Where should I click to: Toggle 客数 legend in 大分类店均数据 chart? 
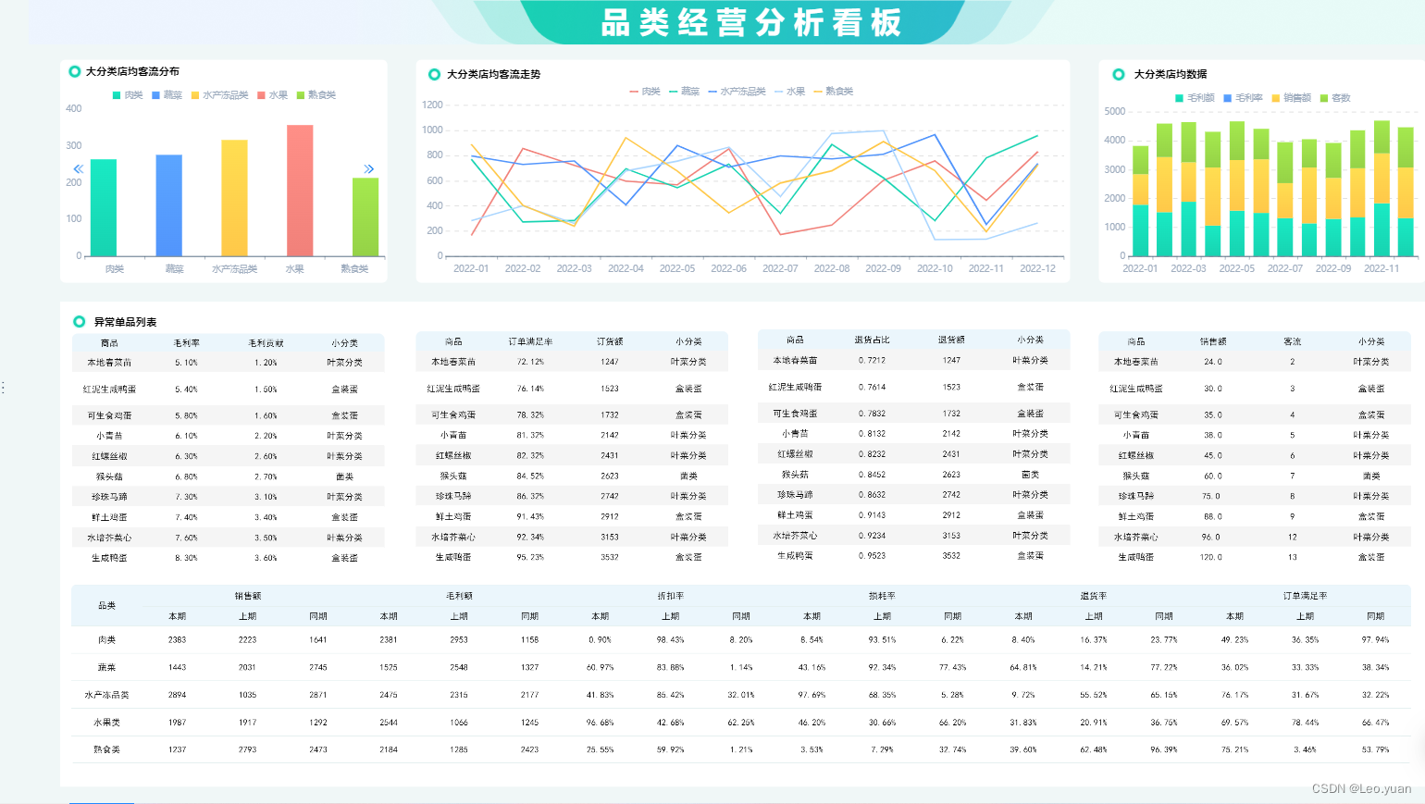1335,98
